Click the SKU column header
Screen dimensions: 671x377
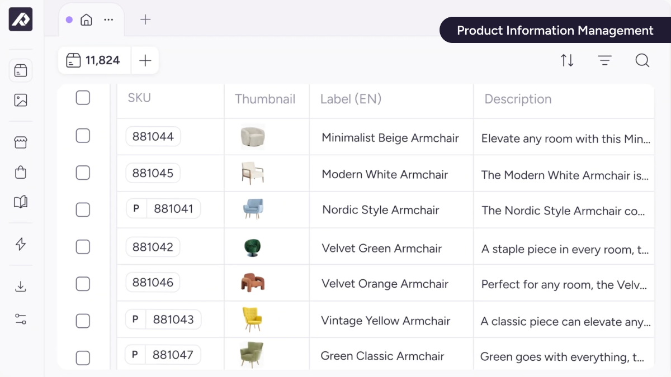[139, 98]
